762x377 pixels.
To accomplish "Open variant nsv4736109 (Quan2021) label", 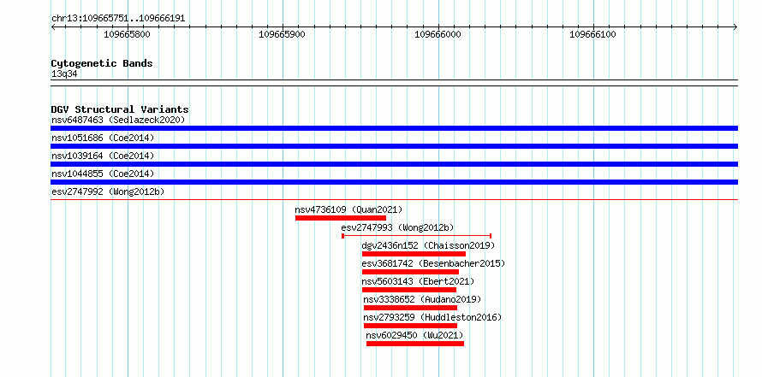I will coord(348,209).
